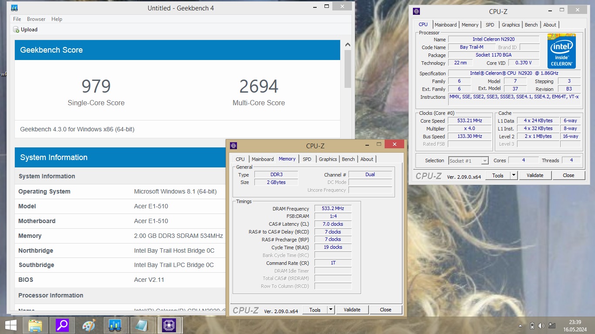Image resolution: width=595 pixels, height=334 pixels.
Task: Click the Geekbench app icon in its title bar
Action: point(14,8)
